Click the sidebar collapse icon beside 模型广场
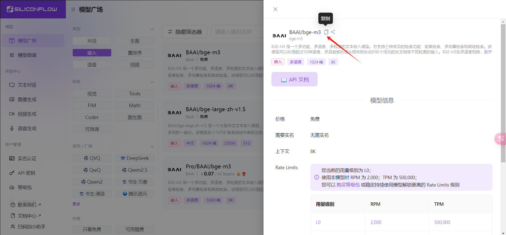The height and width of the screenshot is (235, 506). pyautogui.click(x=73, y=9)
